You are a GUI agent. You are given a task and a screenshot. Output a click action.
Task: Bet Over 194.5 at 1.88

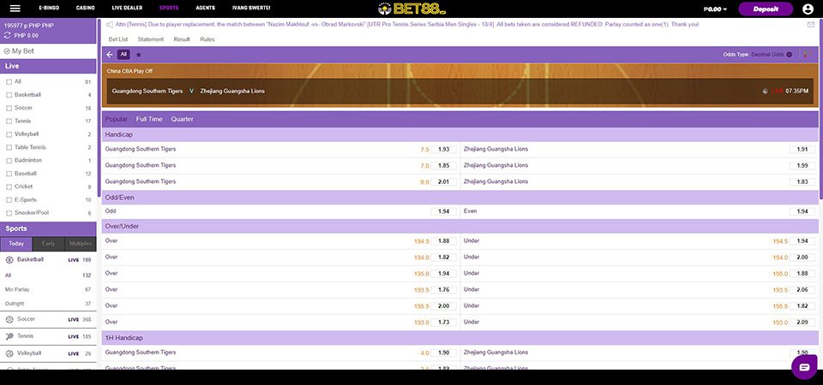click(443, 241)
